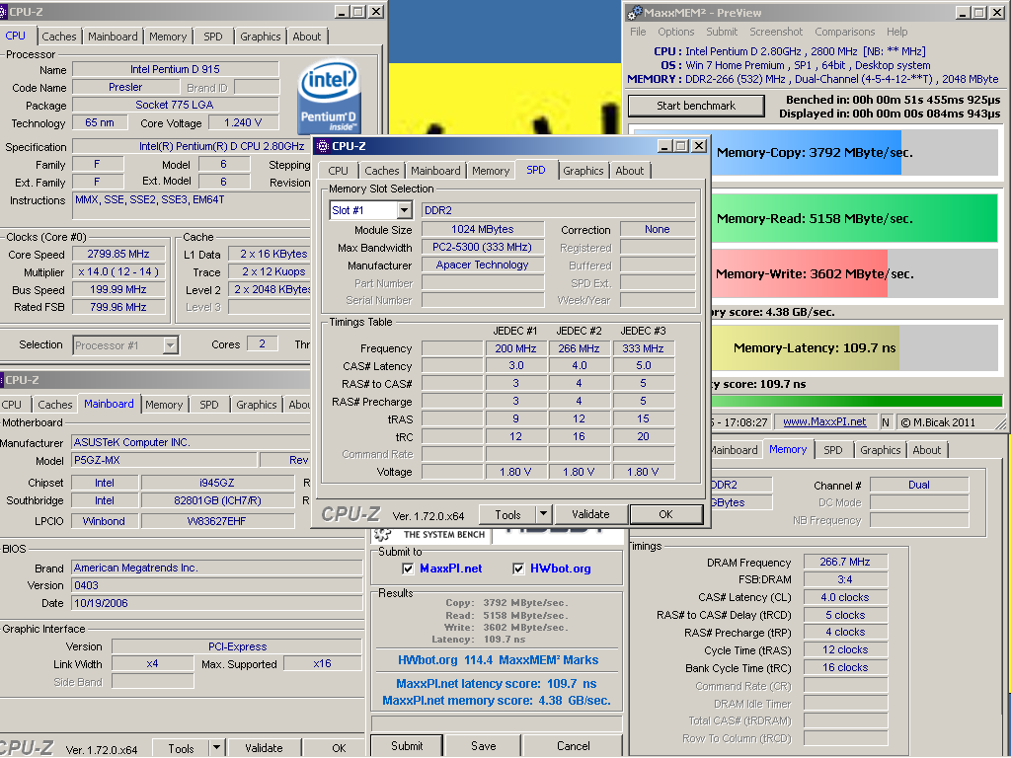The height and width of the screenshot is (758, 1011).
Task: Click the Channel # Dual value
Action: [x=919, y=485]
